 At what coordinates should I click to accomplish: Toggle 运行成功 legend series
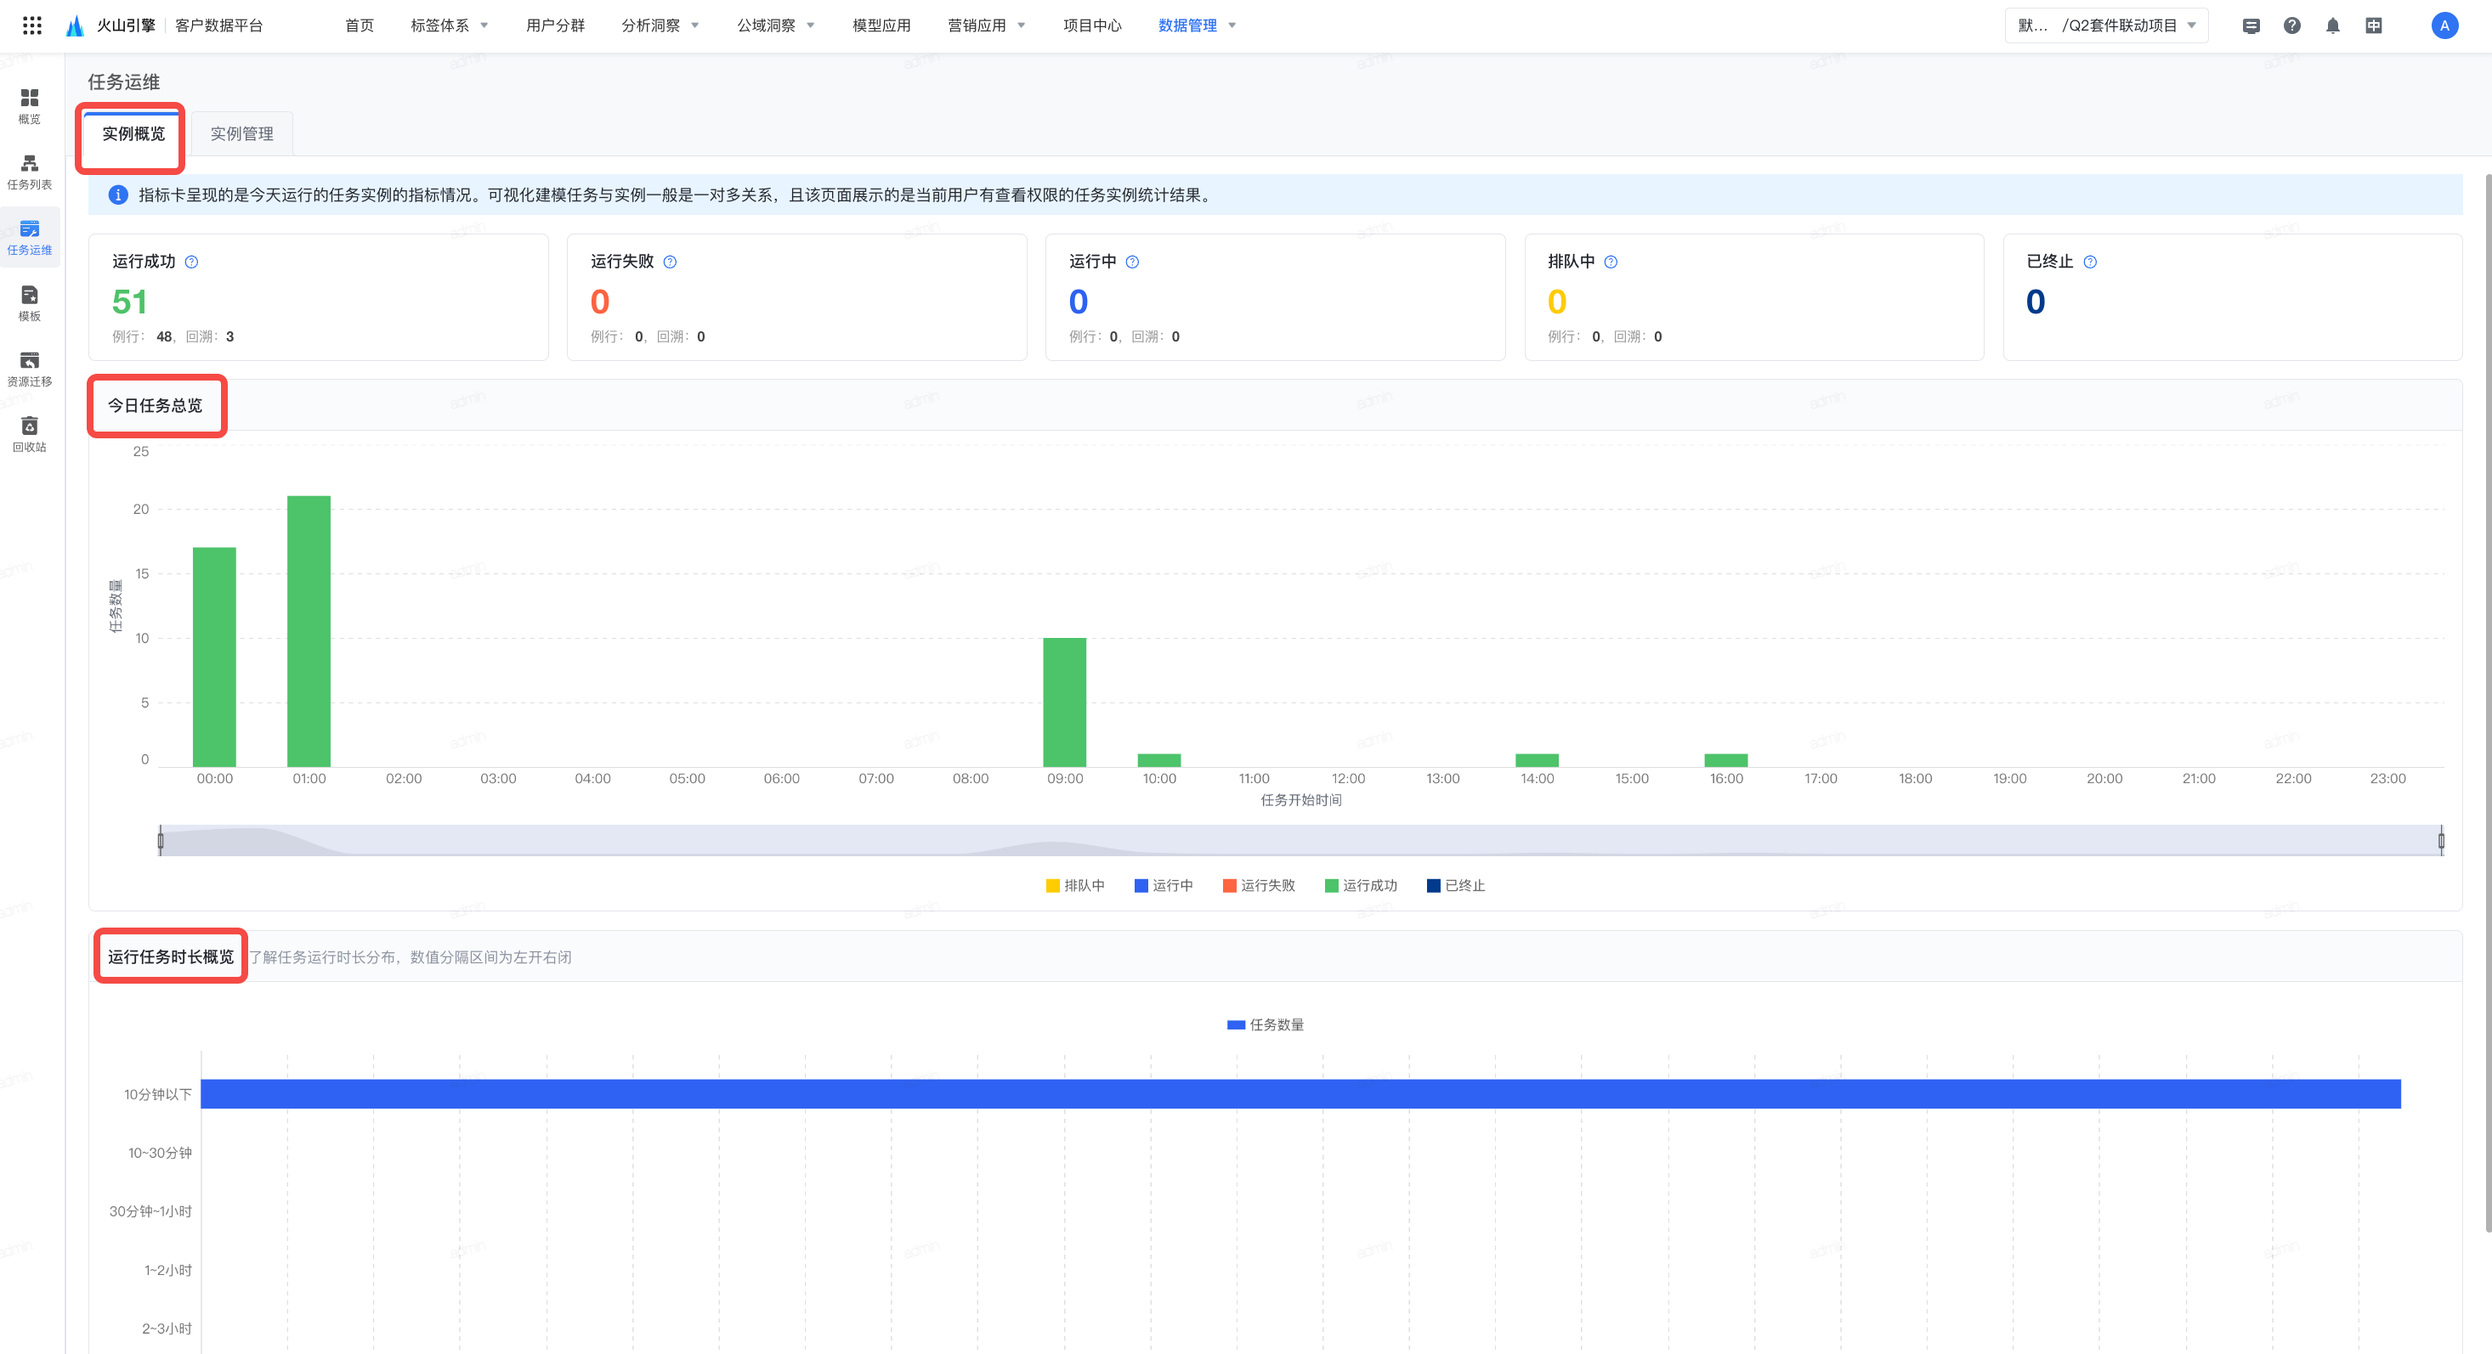point(1361,886)
